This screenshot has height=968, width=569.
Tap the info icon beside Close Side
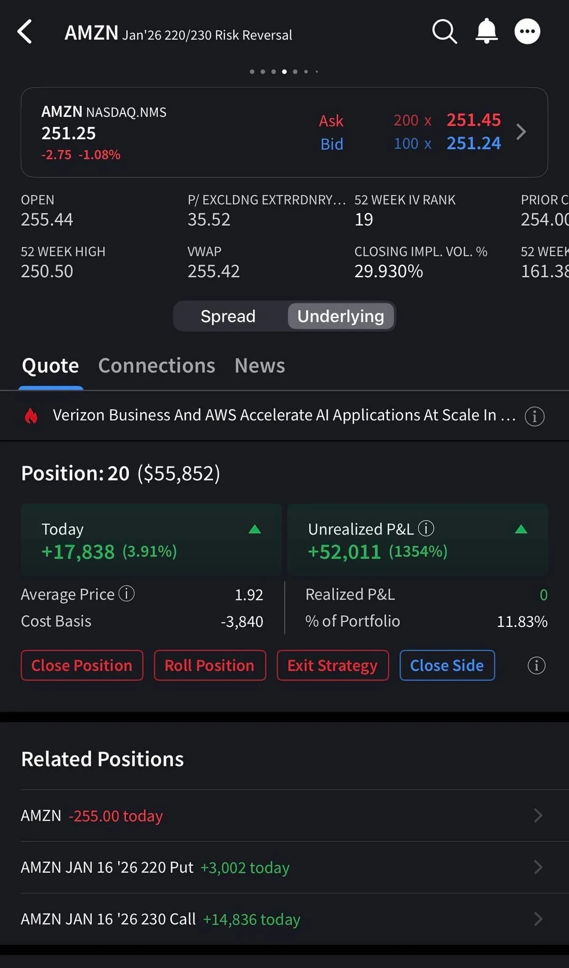tap(536, 665)
